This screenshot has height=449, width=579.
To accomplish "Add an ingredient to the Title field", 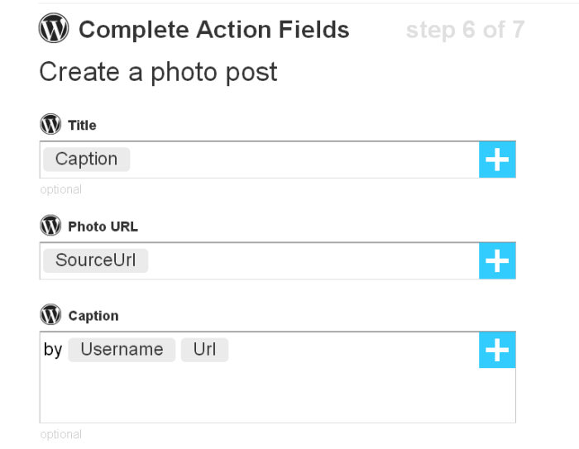I will pos(497,160).
